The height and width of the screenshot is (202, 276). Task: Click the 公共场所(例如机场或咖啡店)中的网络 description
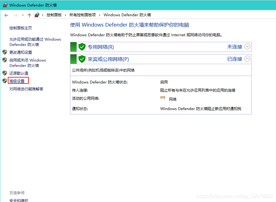(103, 70)
